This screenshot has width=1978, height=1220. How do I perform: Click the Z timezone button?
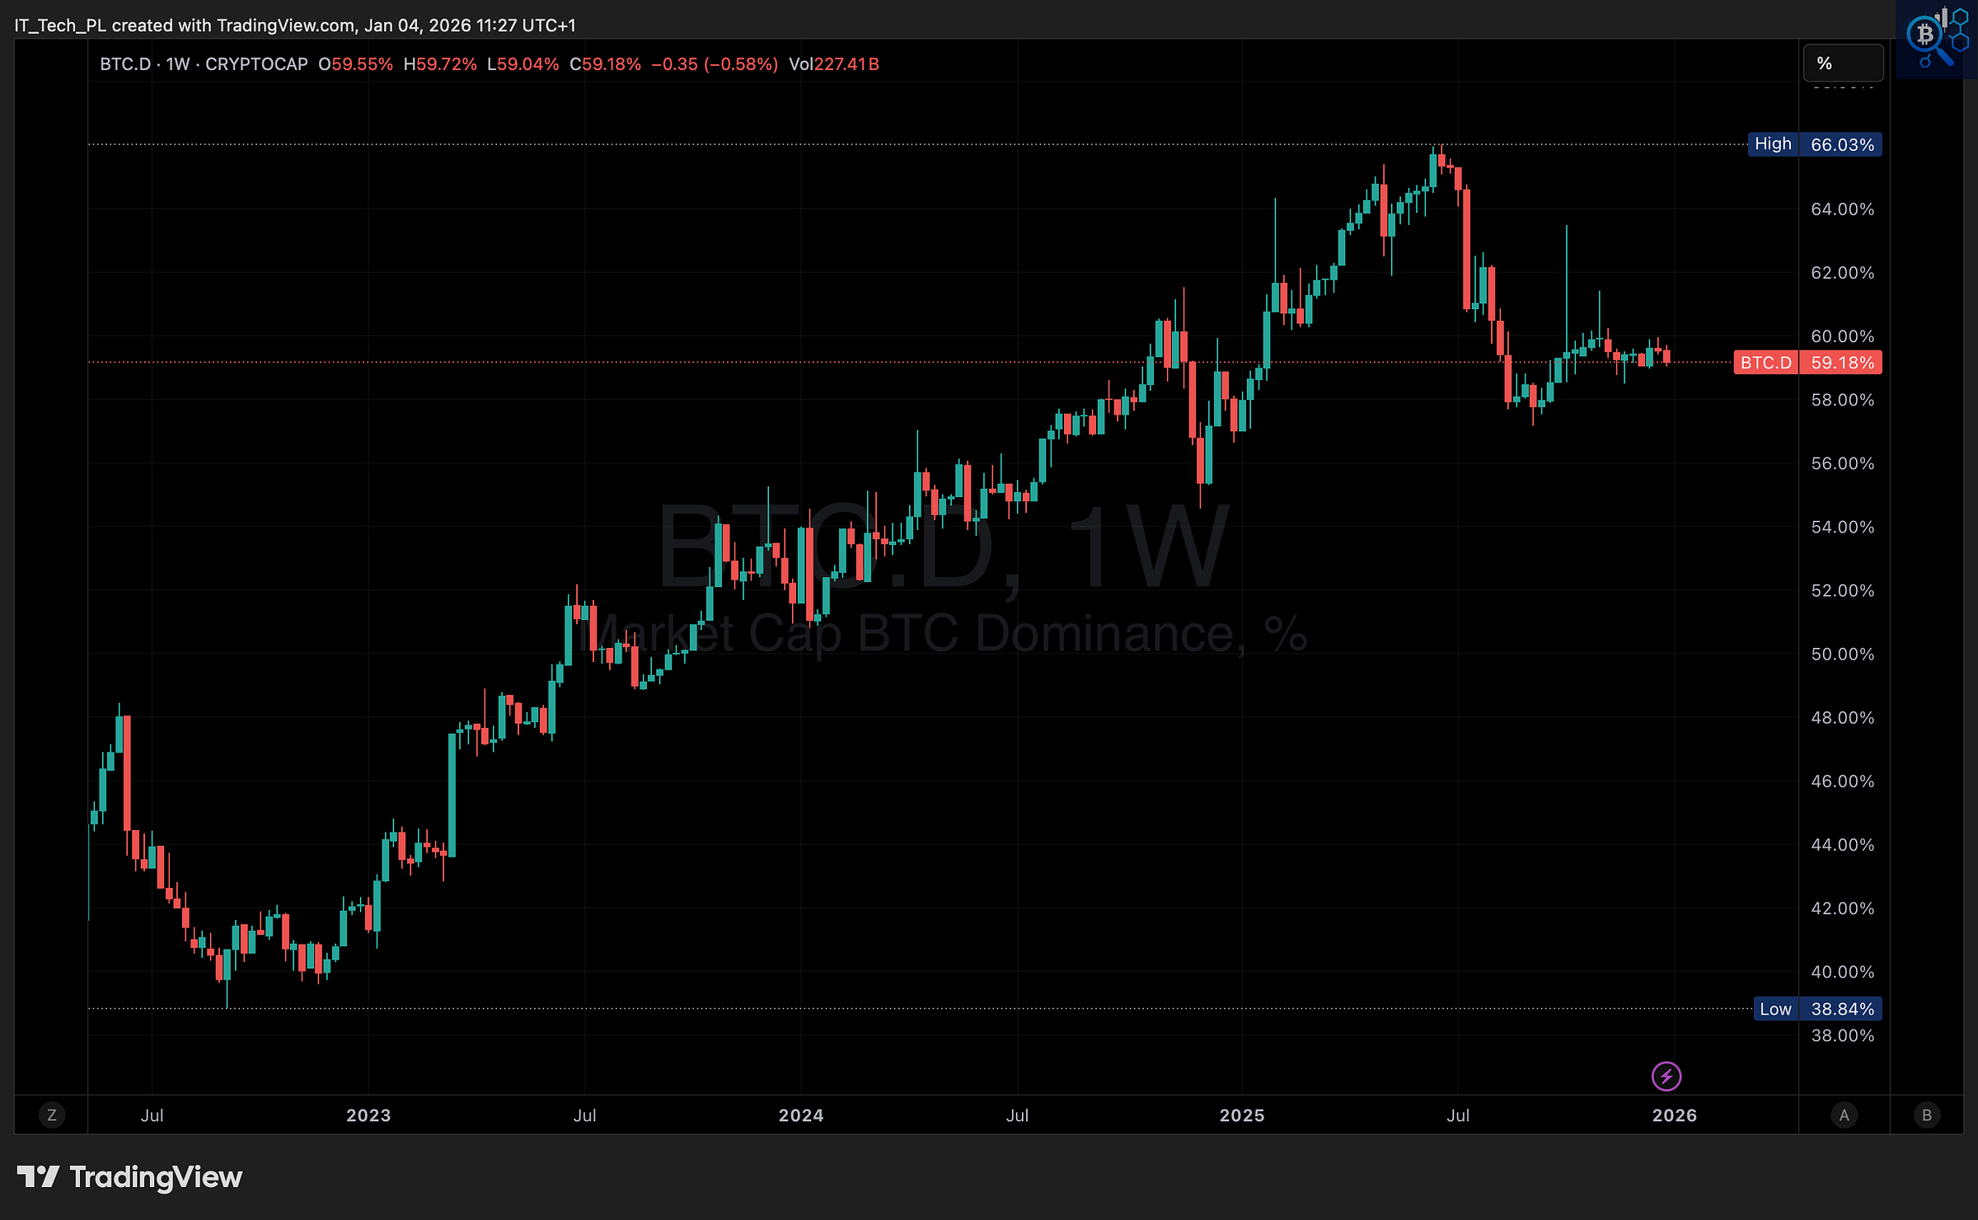tap(51, 1115)
